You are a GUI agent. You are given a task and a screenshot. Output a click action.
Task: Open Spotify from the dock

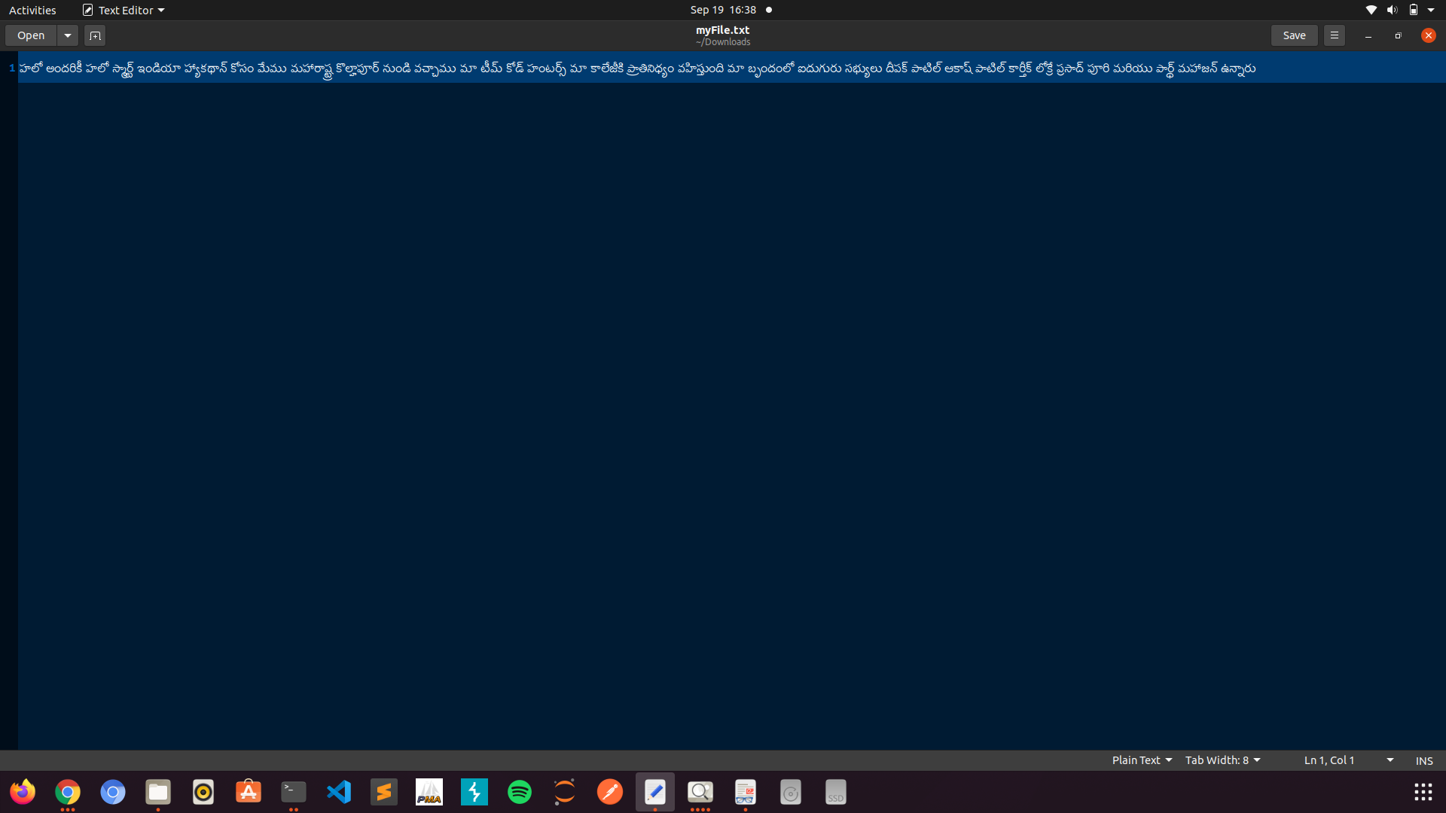(520, 792)
